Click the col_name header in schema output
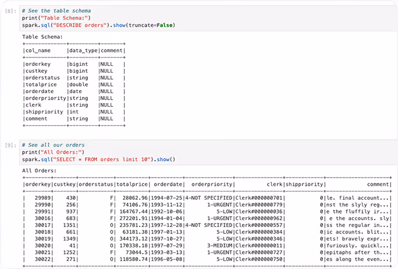This screenshot has width=398, height=269. coord(38,51)
